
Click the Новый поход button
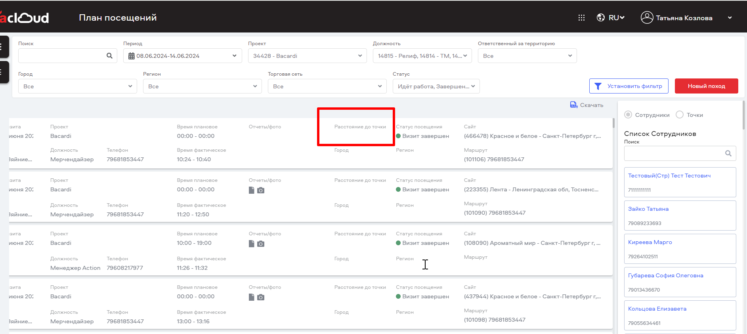pos(707,86)
